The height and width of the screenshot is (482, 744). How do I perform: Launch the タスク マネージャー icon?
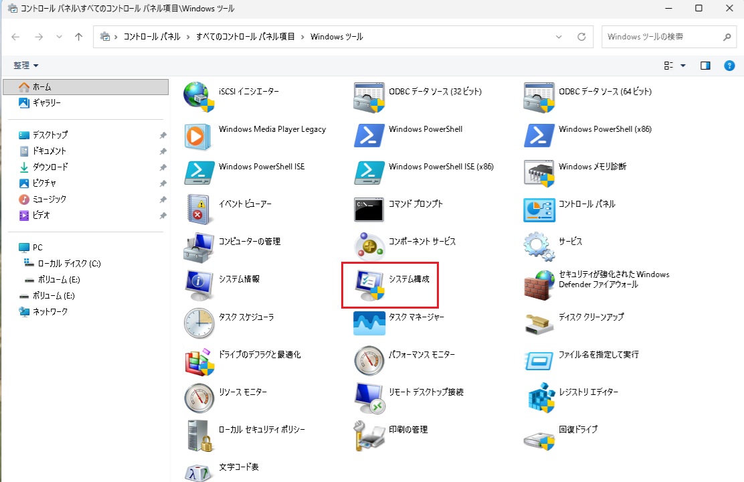(369, 323)
